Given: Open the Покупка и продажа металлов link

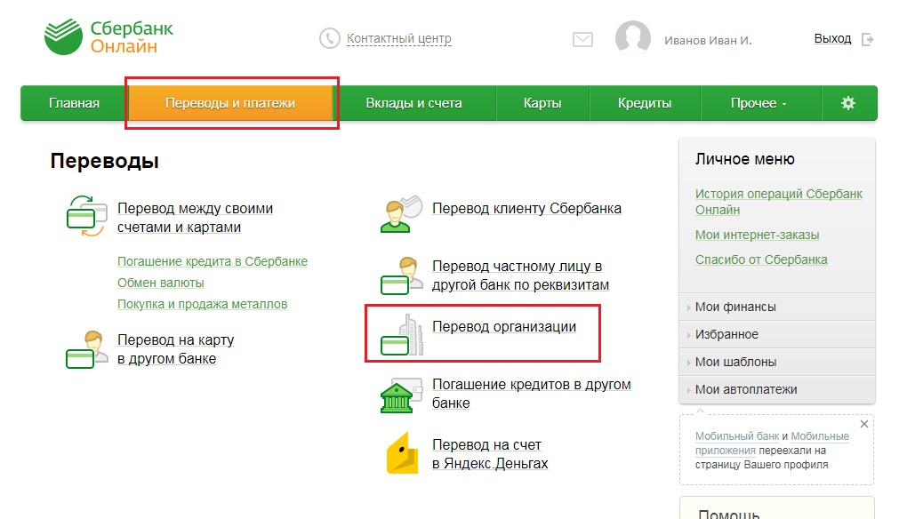Looking at the screenshot, I should pos(203,304).
